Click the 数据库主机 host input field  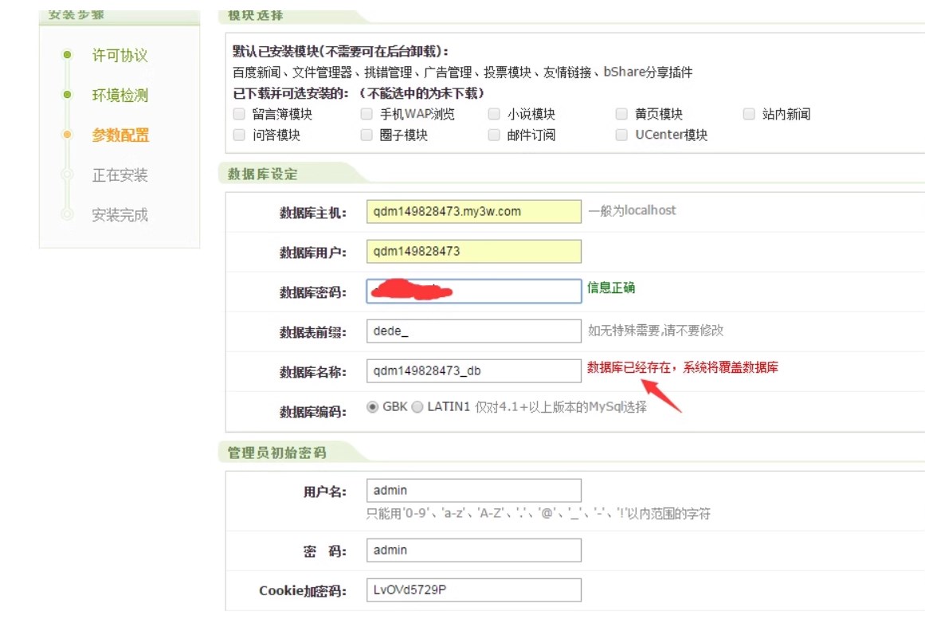point(474,211)
